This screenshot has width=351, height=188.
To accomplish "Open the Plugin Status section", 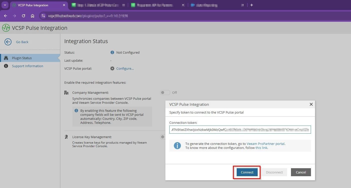I will [30, 58].
